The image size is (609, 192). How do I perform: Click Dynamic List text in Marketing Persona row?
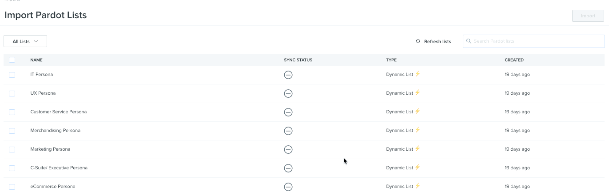coord(399,149)
